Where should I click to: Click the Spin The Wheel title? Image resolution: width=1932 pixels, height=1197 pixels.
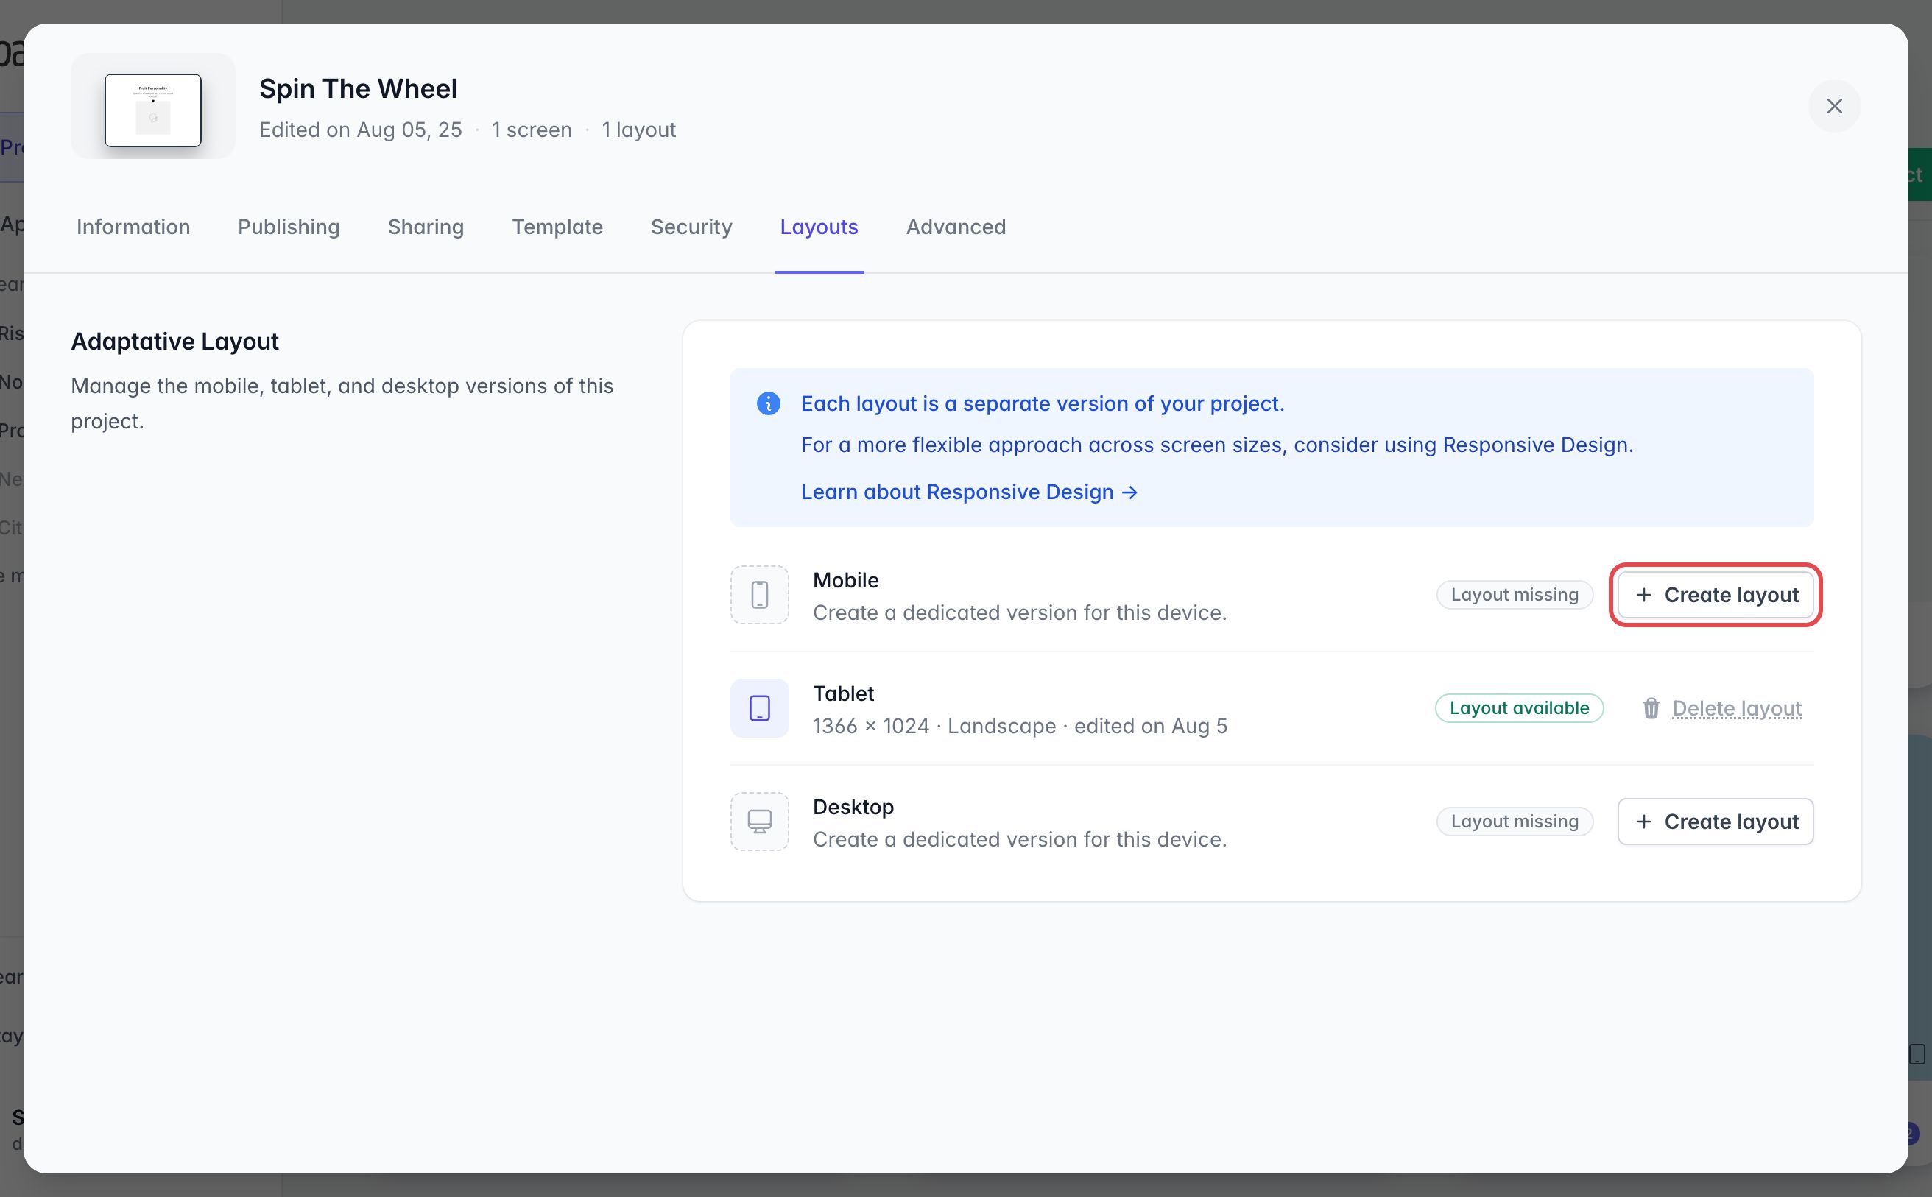(x=358, y=88)
